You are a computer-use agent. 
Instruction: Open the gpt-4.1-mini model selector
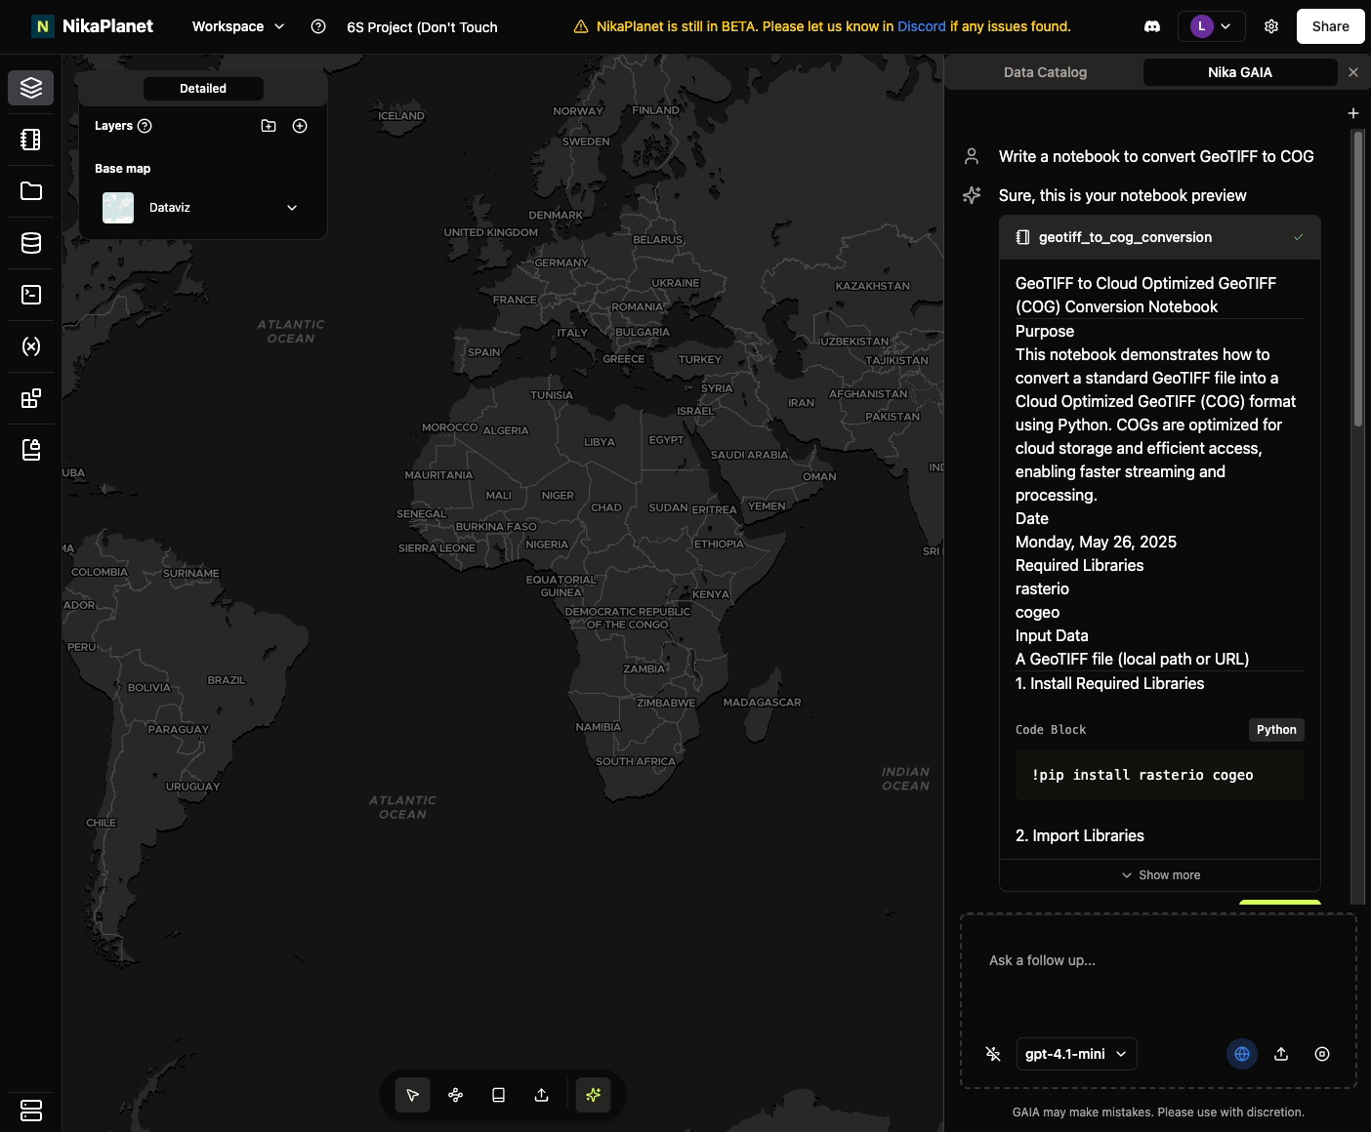[1077, 1054]
